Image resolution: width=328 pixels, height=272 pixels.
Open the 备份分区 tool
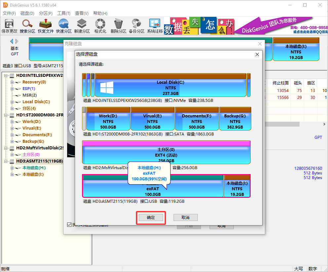coord(137,26)
